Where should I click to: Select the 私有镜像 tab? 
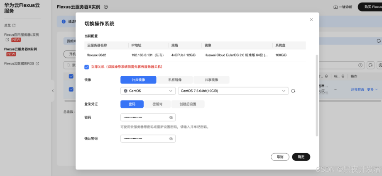pyautogui.click(x=175, y=80)
